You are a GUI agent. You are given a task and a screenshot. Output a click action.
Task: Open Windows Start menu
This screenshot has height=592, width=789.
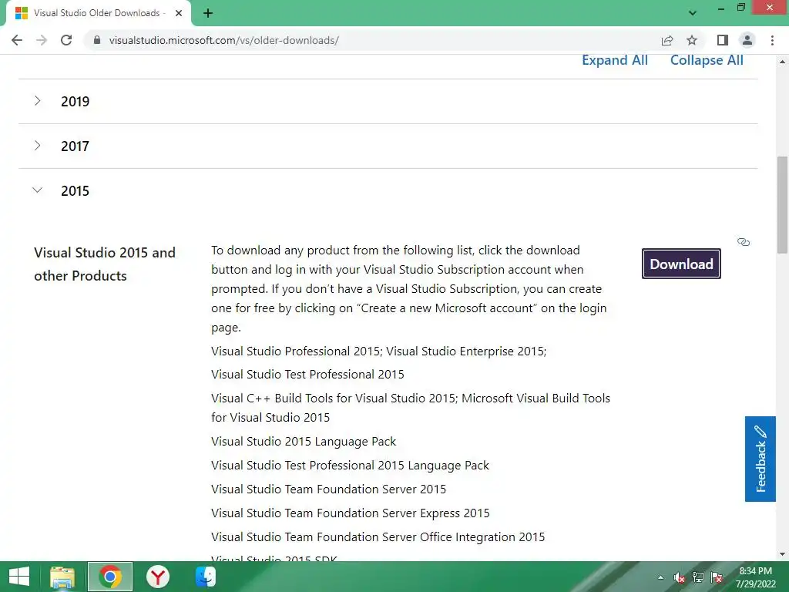click(19, 577)
